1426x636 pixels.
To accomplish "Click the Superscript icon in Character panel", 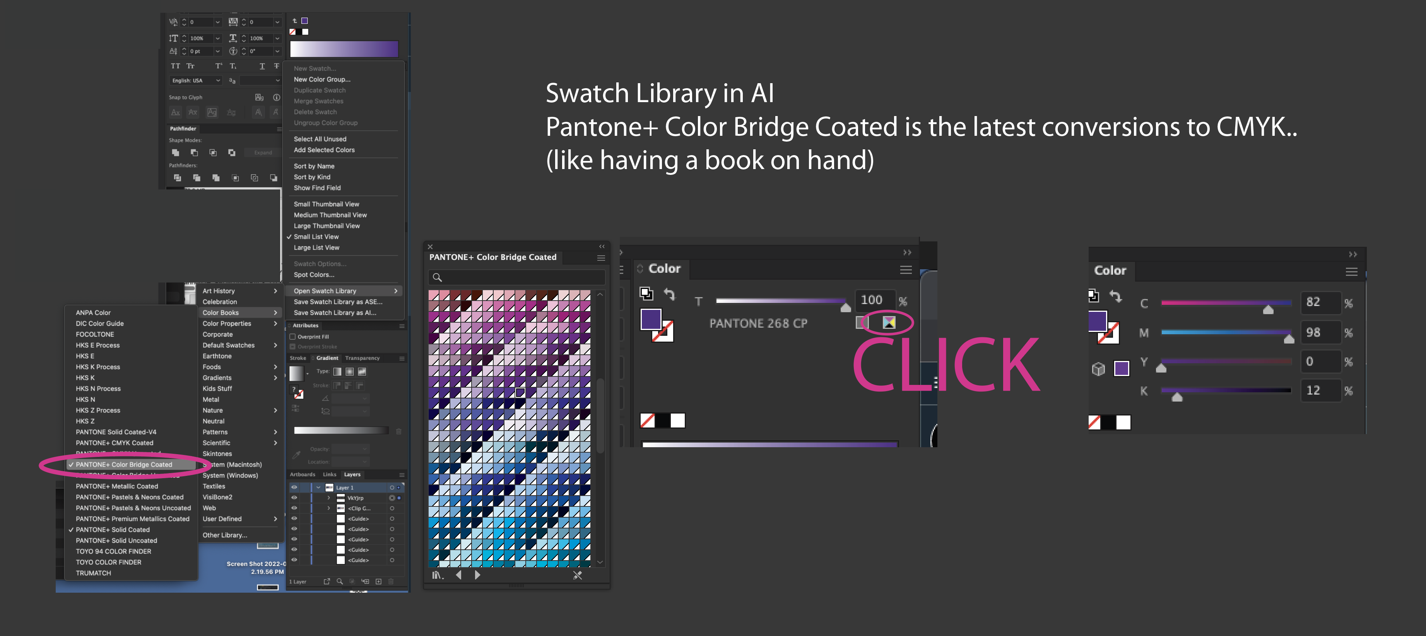I will [x=219, y=66].
